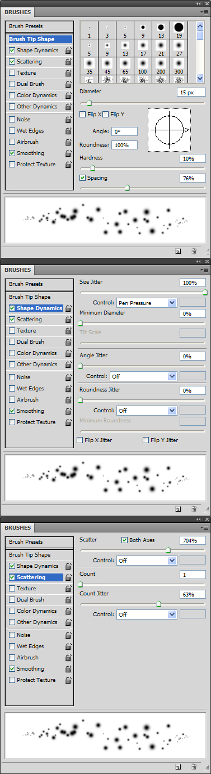Disable the Spacing checkbox
Screen dimensions: 211x774
coord(83,178)
